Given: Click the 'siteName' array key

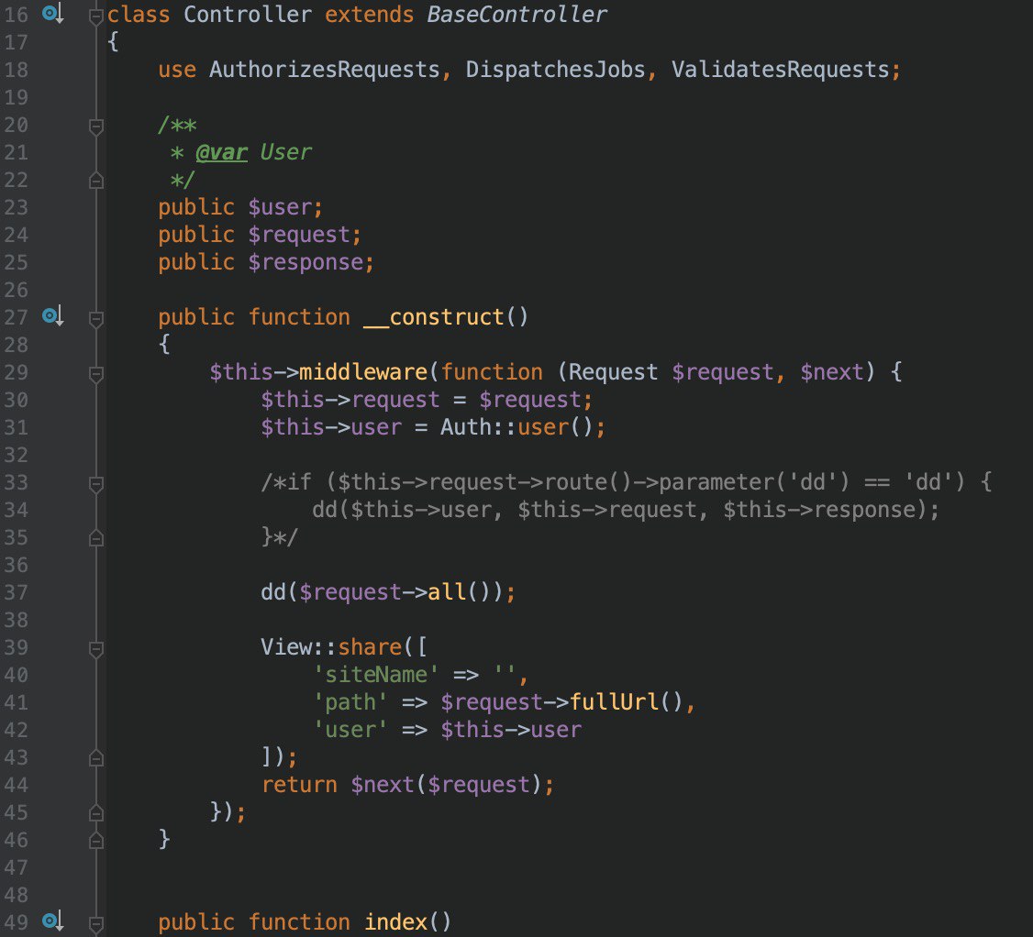Looking at the screenshot, I should coord(375,674).
